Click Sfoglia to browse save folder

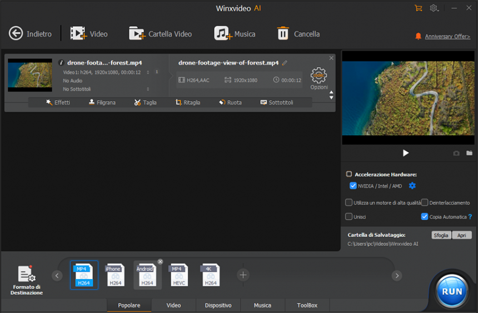tap(441, 235)
